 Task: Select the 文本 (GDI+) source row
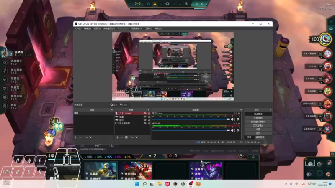(132, 113)
